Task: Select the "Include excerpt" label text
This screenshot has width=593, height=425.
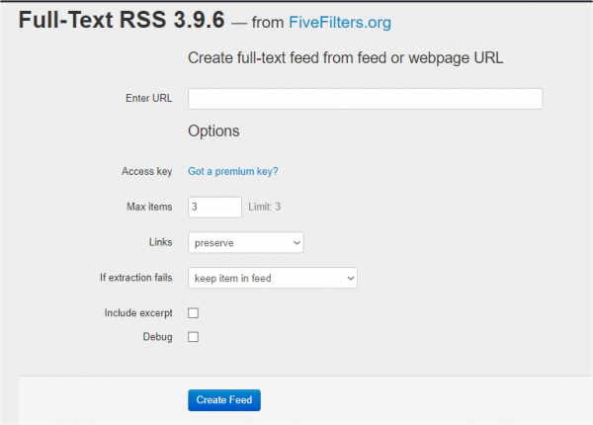Action: point(138,313)
